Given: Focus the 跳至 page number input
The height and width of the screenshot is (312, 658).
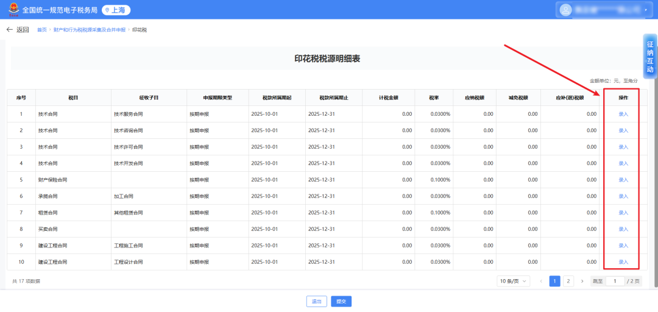Looking at the screenshot, I should click(x=615, y=281).
